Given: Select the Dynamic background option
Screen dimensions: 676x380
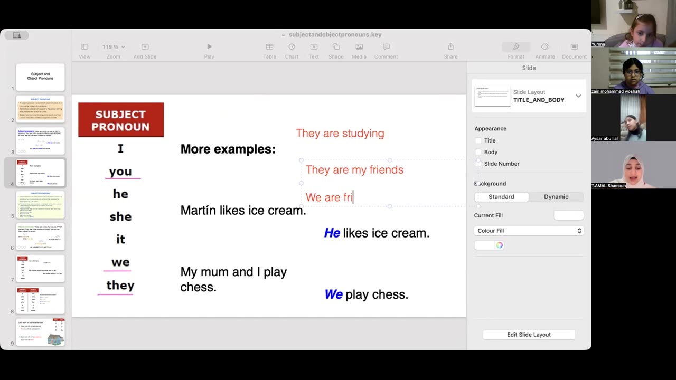Looking at the screenshot, I should [x=556, y=196].
